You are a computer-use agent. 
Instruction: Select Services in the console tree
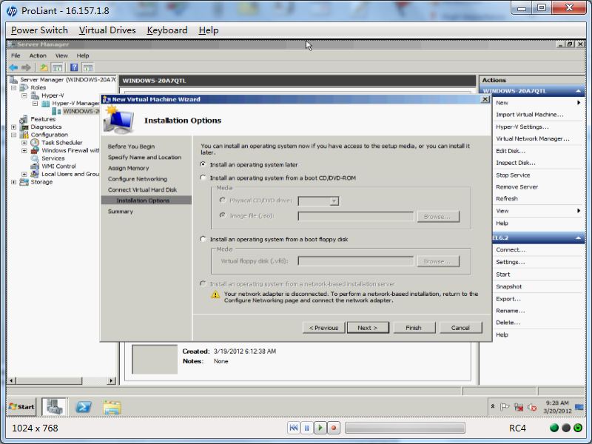[x=53, y=158]
